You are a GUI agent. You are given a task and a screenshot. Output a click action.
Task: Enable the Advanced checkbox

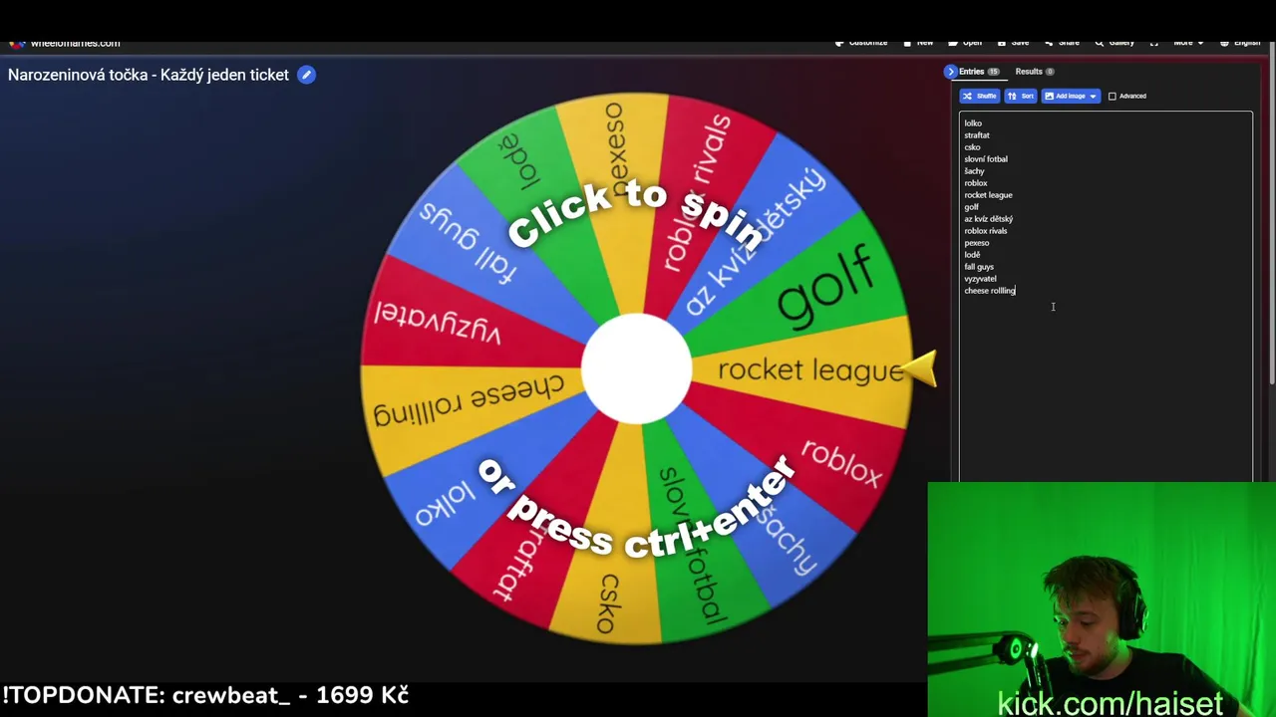coord(1113,96)
